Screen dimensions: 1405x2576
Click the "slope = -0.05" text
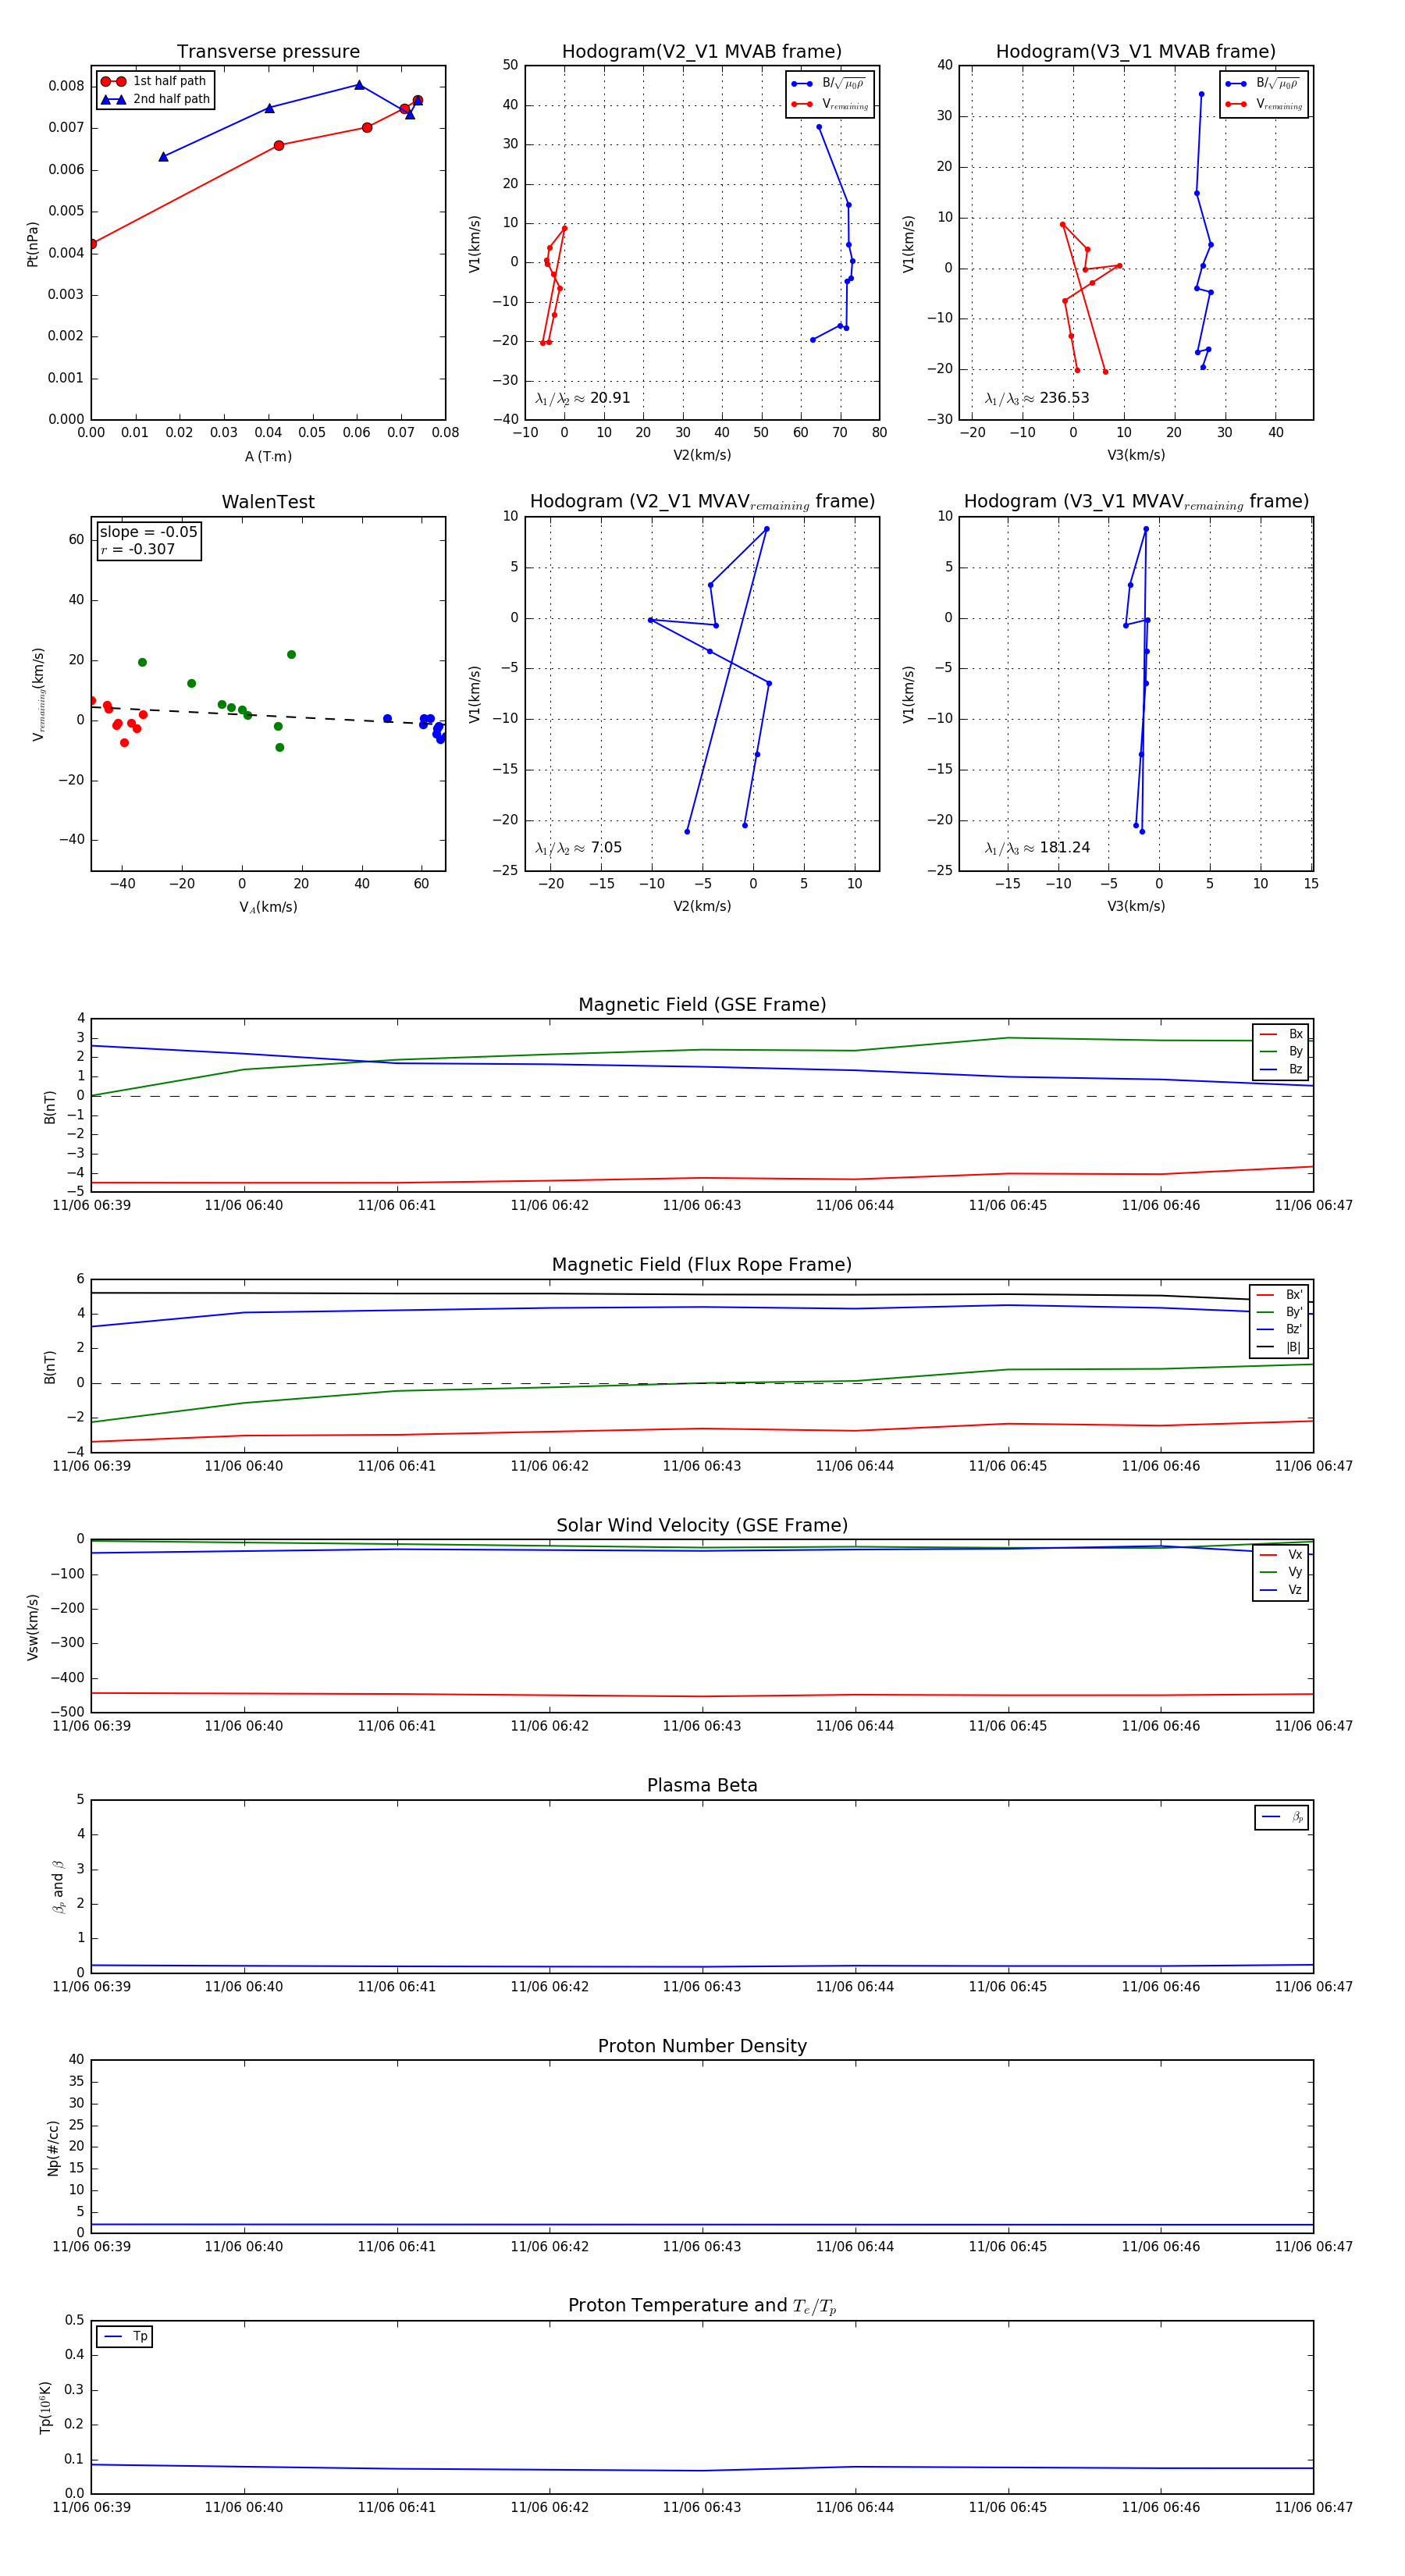[149, 532]
